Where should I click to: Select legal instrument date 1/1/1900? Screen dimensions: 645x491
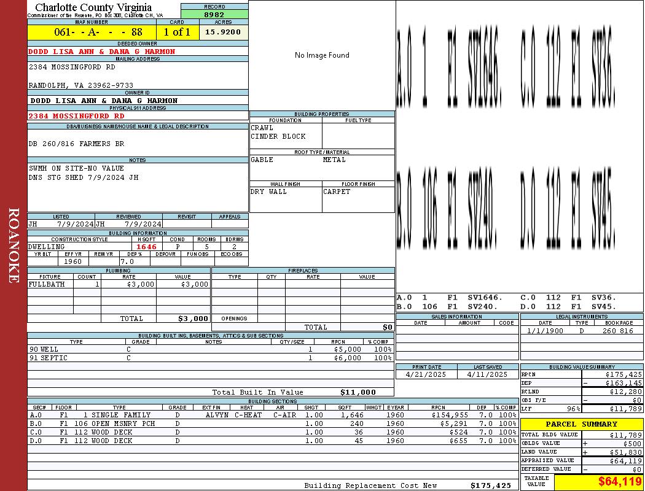(545, 331)
